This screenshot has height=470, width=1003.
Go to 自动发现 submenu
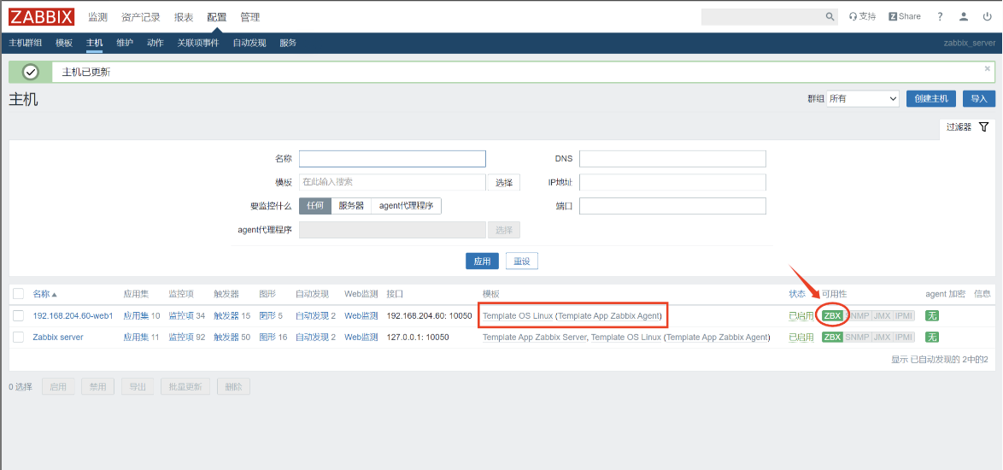[x=249, y=43]
